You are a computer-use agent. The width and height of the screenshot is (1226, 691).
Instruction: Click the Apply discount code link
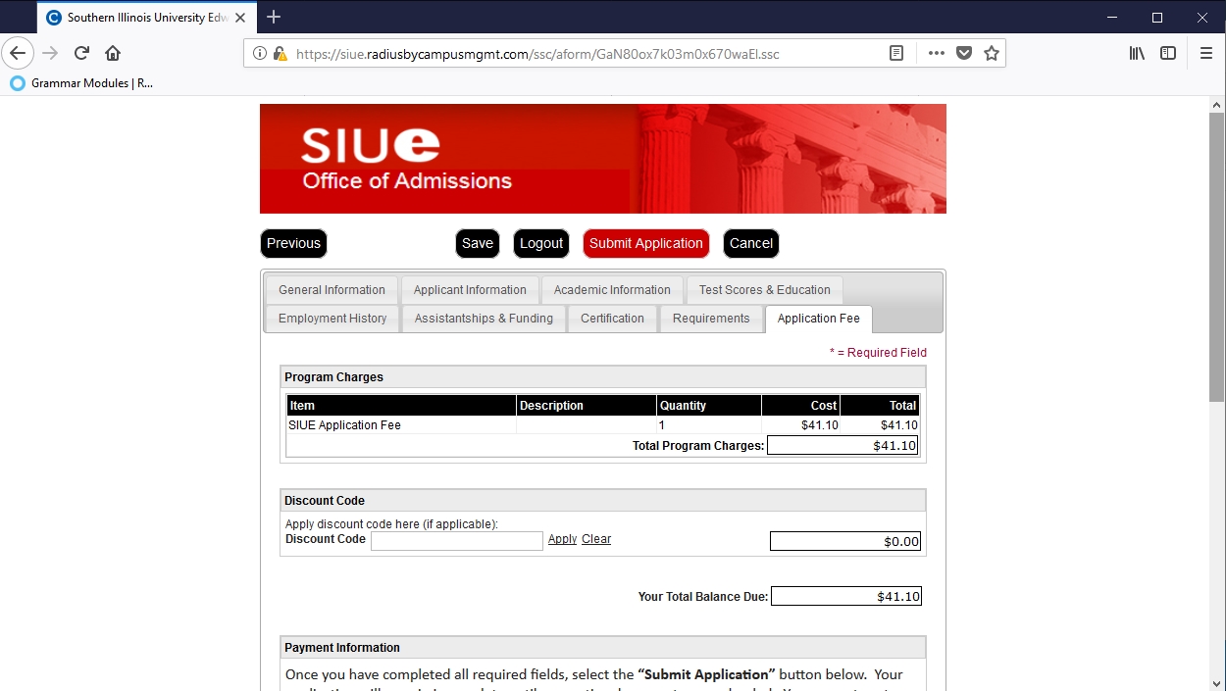tap(562, 539)
